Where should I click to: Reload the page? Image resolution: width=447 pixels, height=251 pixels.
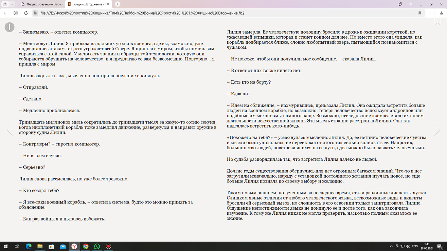pos(26,13)
